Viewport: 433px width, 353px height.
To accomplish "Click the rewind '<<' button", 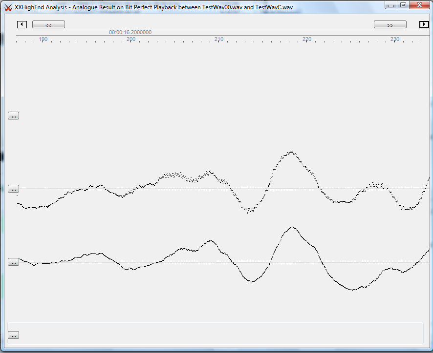I will click(48, 24).
